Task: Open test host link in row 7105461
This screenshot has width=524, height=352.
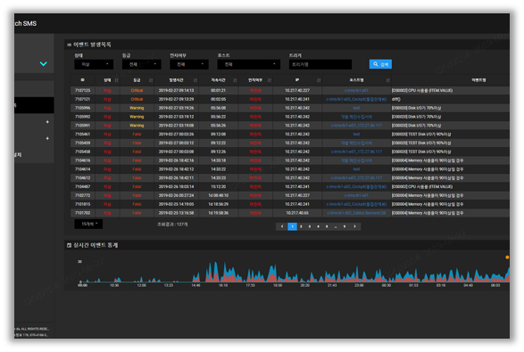Action: pos(356,135)
